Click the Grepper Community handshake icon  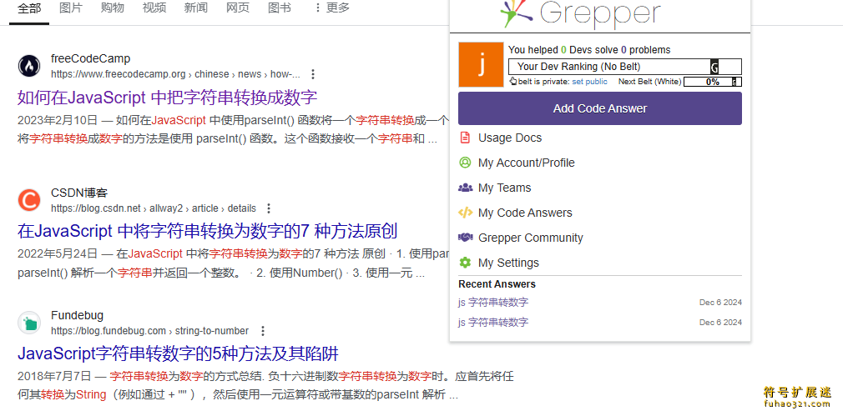465,238
